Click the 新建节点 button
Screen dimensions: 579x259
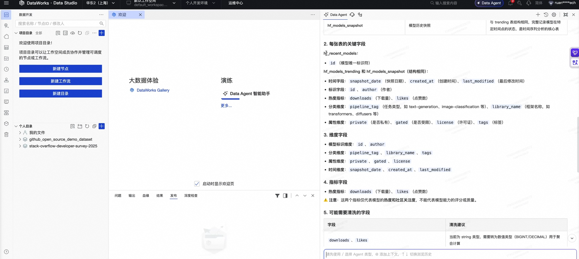coord(61,69)
